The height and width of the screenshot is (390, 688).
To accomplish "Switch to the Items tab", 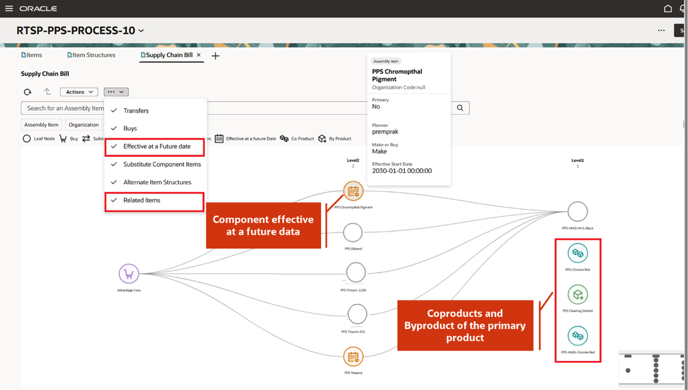I will (x=32, y=55).
